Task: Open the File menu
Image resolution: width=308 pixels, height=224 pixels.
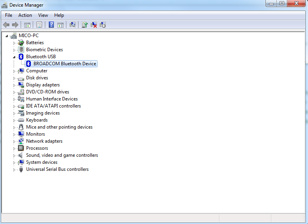Action: (9, 15)
